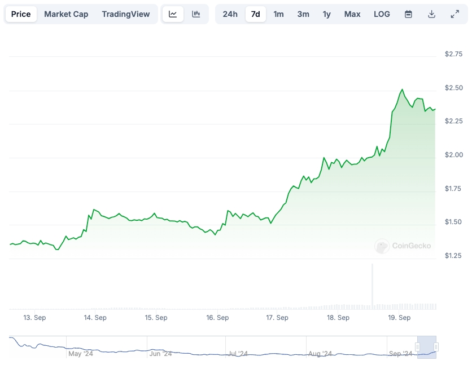Click the tall volume bar spike

pos(373,286)
